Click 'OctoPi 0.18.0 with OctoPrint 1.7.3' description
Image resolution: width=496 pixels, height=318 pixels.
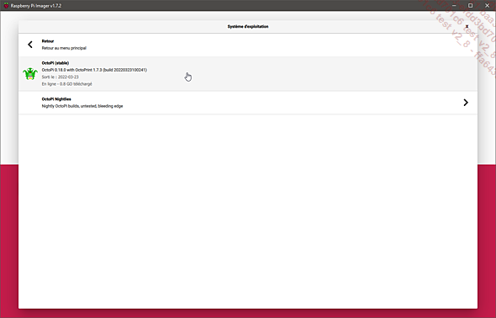click(94, 70)
